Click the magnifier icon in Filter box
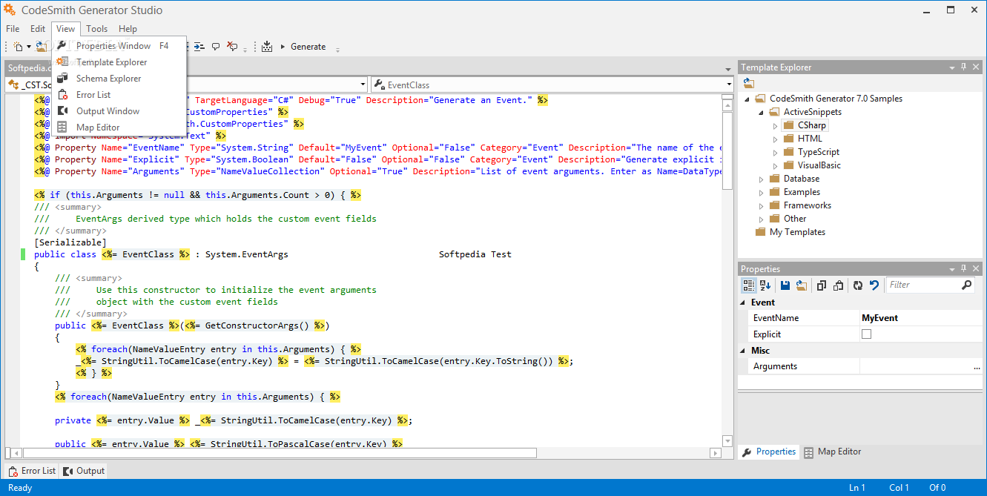Screen dimensions: 987x496 966,285
